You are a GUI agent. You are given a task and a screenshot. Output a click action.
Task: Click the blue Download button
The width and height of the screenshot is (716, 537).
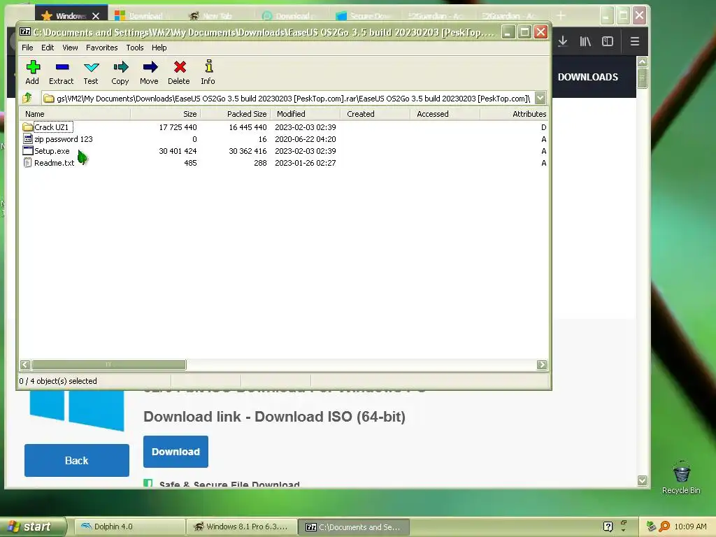[176, 452]
